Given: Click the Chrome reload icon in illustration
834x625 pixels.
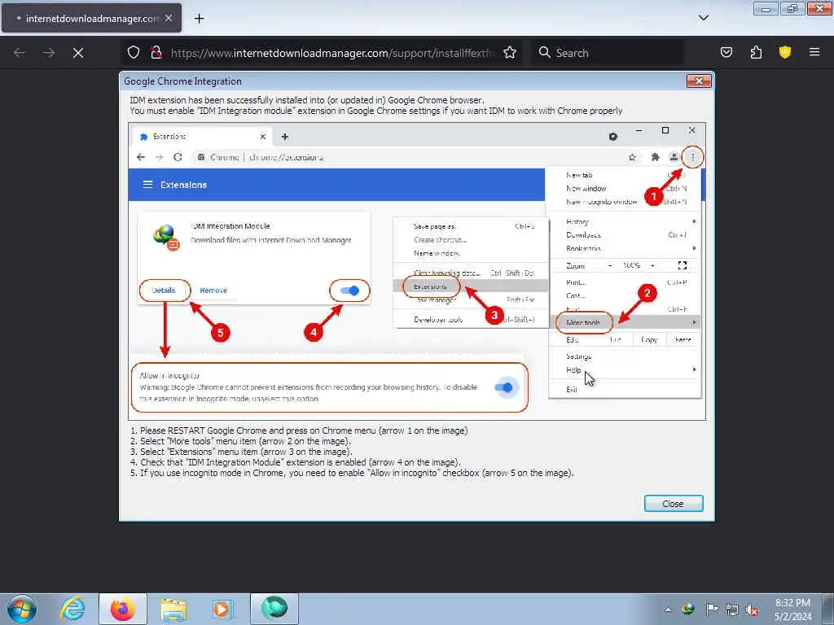Looking at the screenshot, I should [x=178, y=157].
